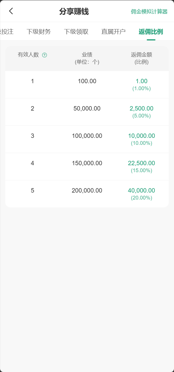Go back using the left arrow icon
This screenshot has height=372, width=174.
tap(11, 11)
